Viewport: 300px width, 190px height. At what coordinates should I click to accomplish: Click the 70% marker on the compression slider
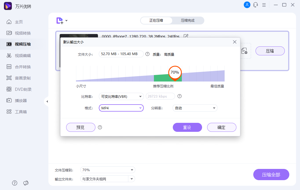point(175,73)
